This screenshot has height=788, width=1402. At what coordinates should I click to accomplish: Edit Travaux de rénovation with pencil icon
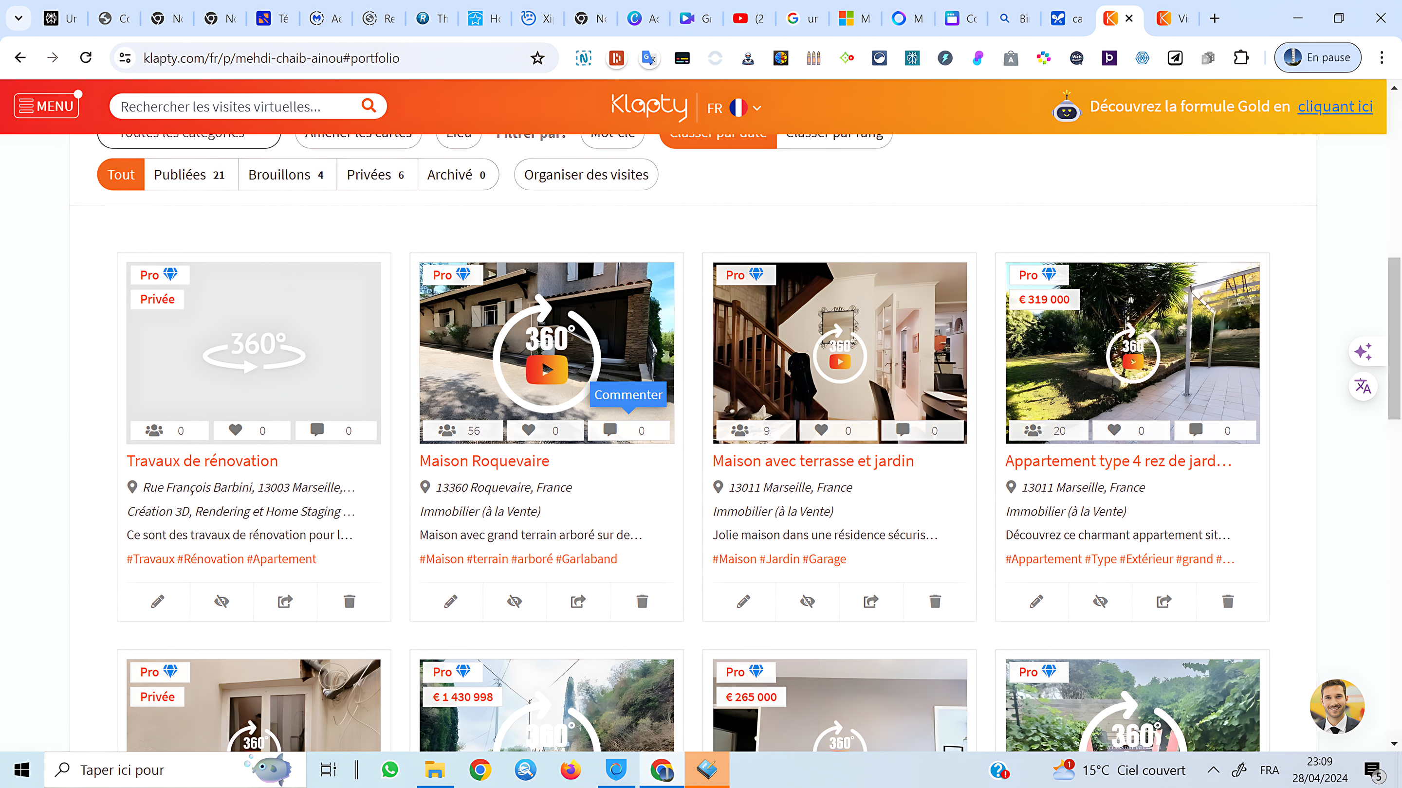click(x=158, y=601)
